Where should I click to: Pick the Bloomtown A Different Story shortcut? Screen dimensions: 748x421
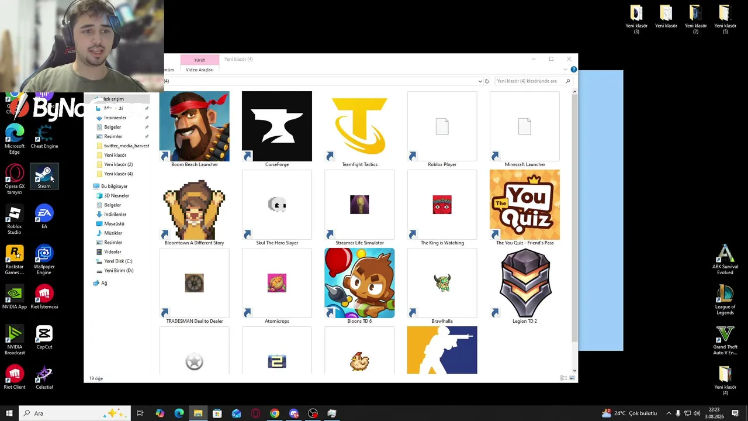click(195, 208)
